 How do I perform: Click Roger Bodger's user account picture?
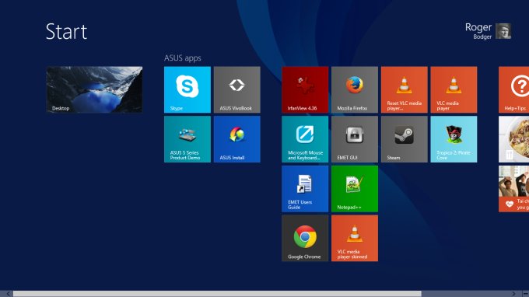tap(503, 31)
